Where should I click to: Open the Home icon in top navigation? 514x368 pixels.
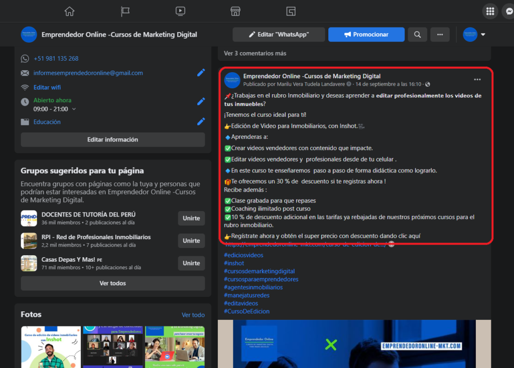pos(69,11)
